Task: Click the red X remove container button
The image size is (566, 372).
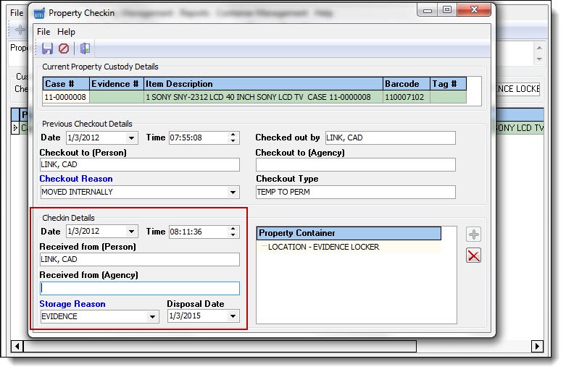Action: coord(474,255)
